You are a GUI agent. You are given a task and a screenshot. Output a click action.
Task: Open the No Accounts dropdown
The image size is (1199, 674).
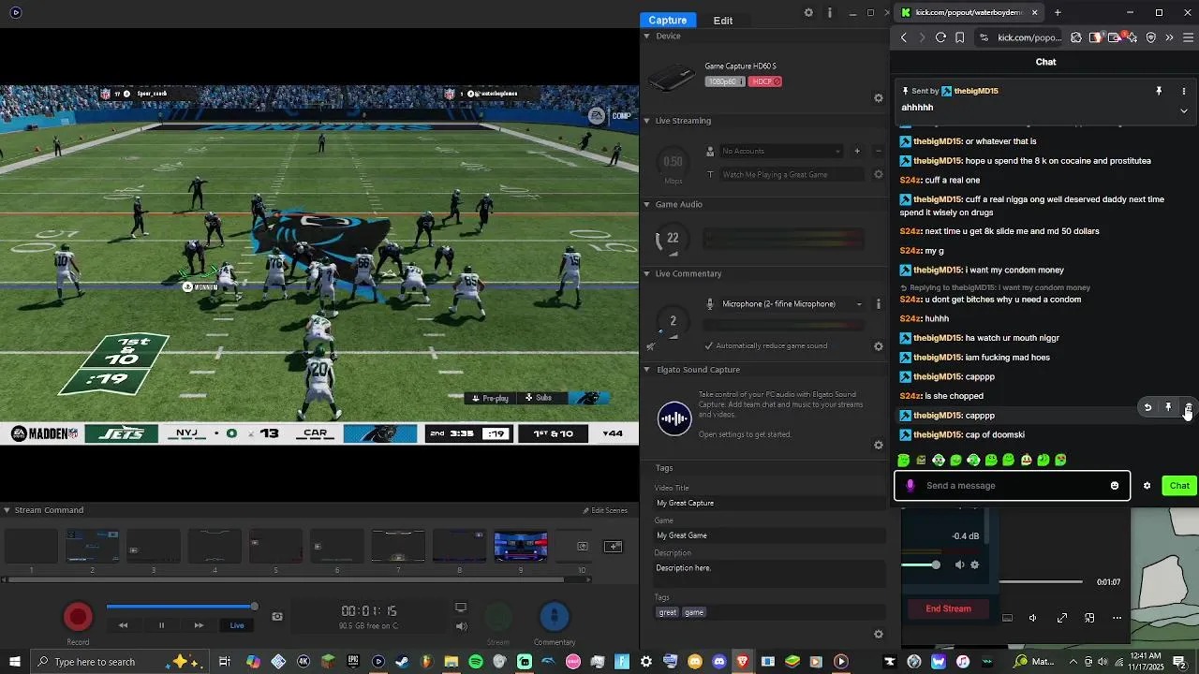click(x=780, y=151)
